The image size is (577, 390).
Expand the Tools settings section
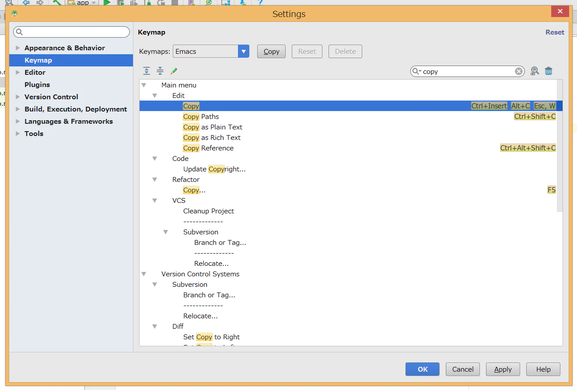pyautogui.click(x=18, y=133)
